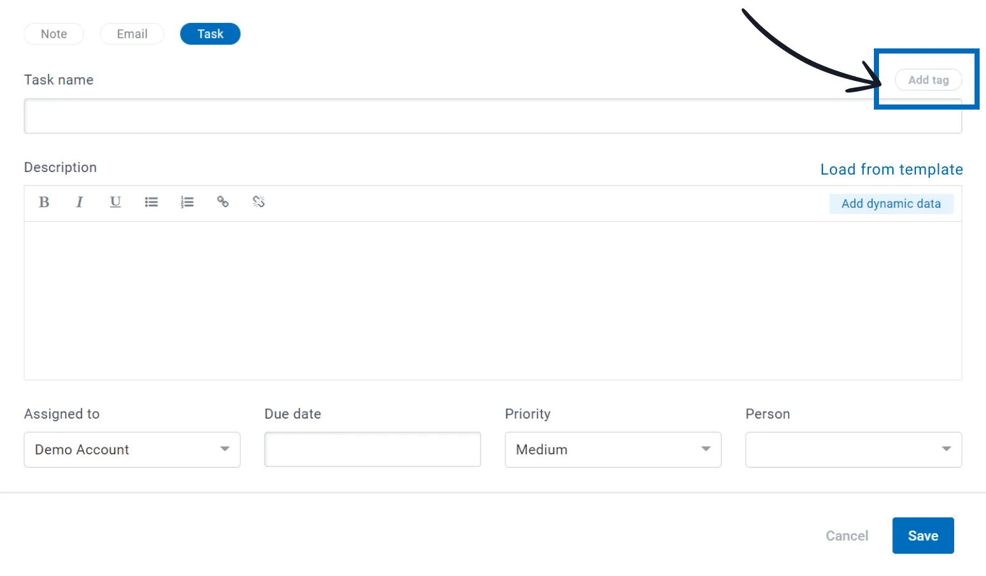This screenshot has height=576, width=986.
Task: Switch to the Note tab
Action: coord(54,34)
